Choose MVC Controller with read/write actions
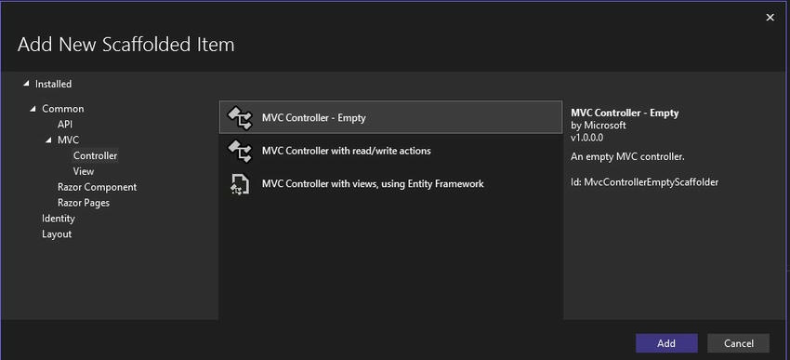Image resolution: width=790 pixels, height=360 pixels. (391, 151)
